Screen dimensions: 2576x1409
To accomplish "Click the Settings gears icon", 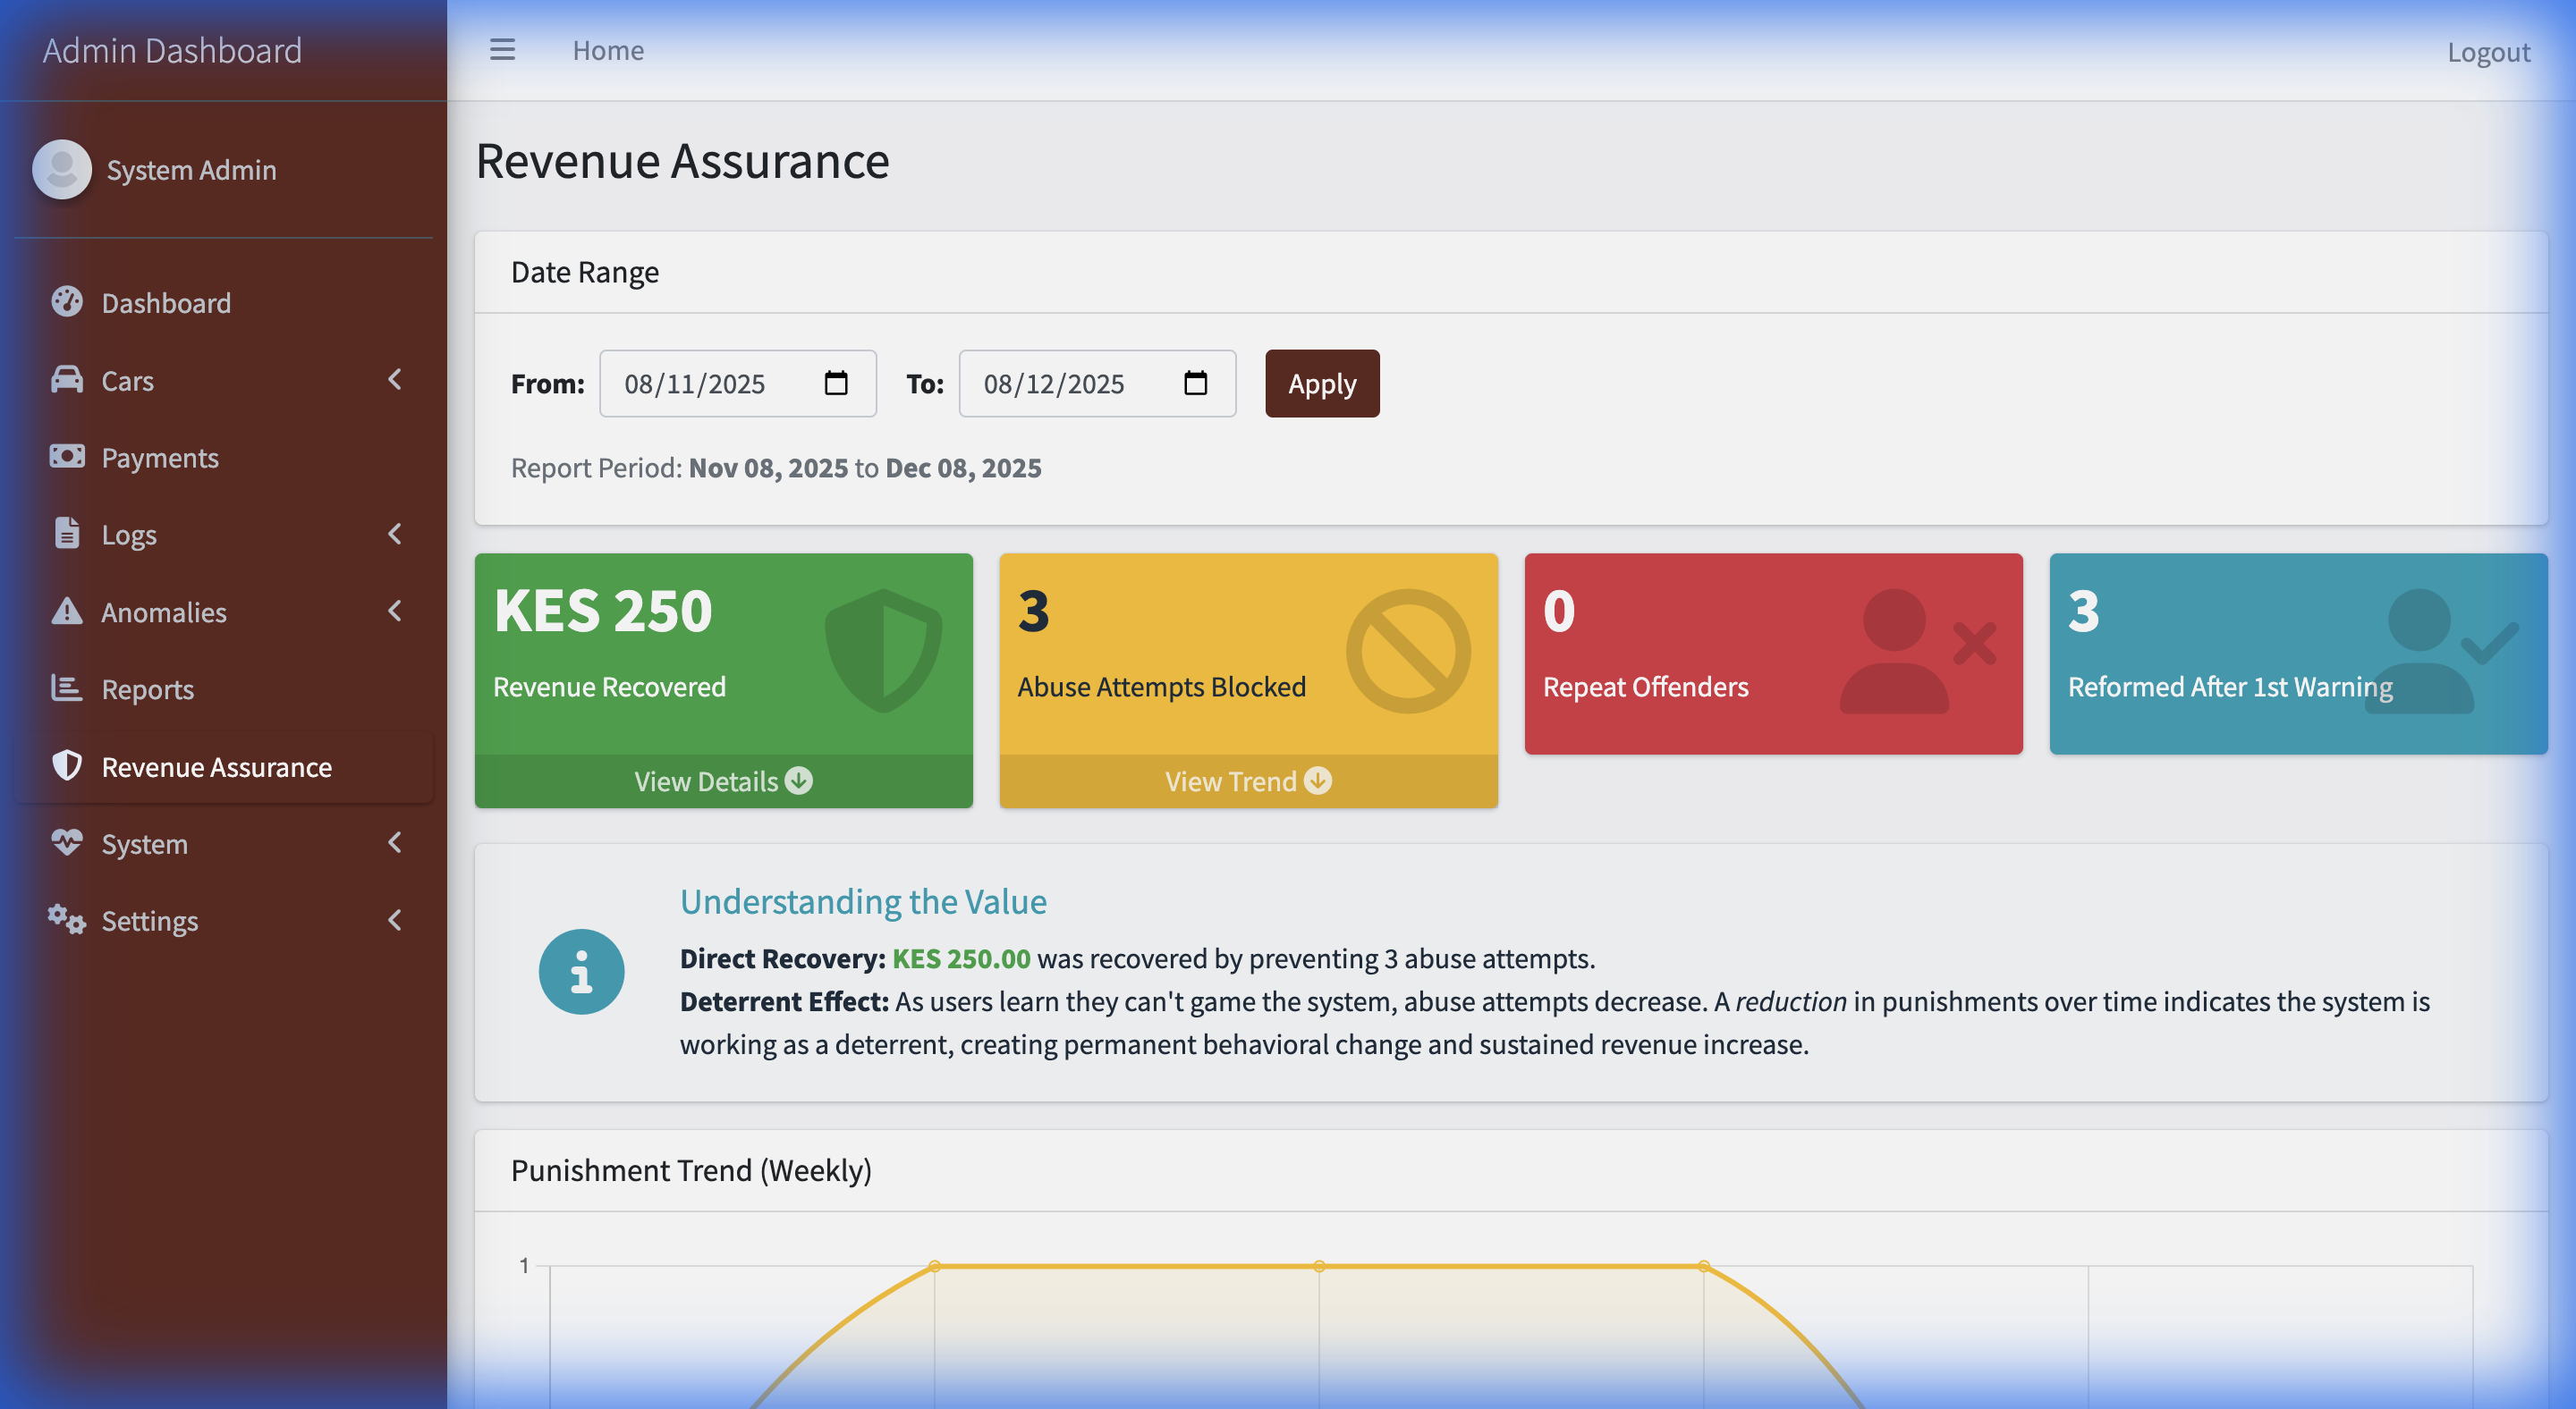I will click(x=67, y=919).
